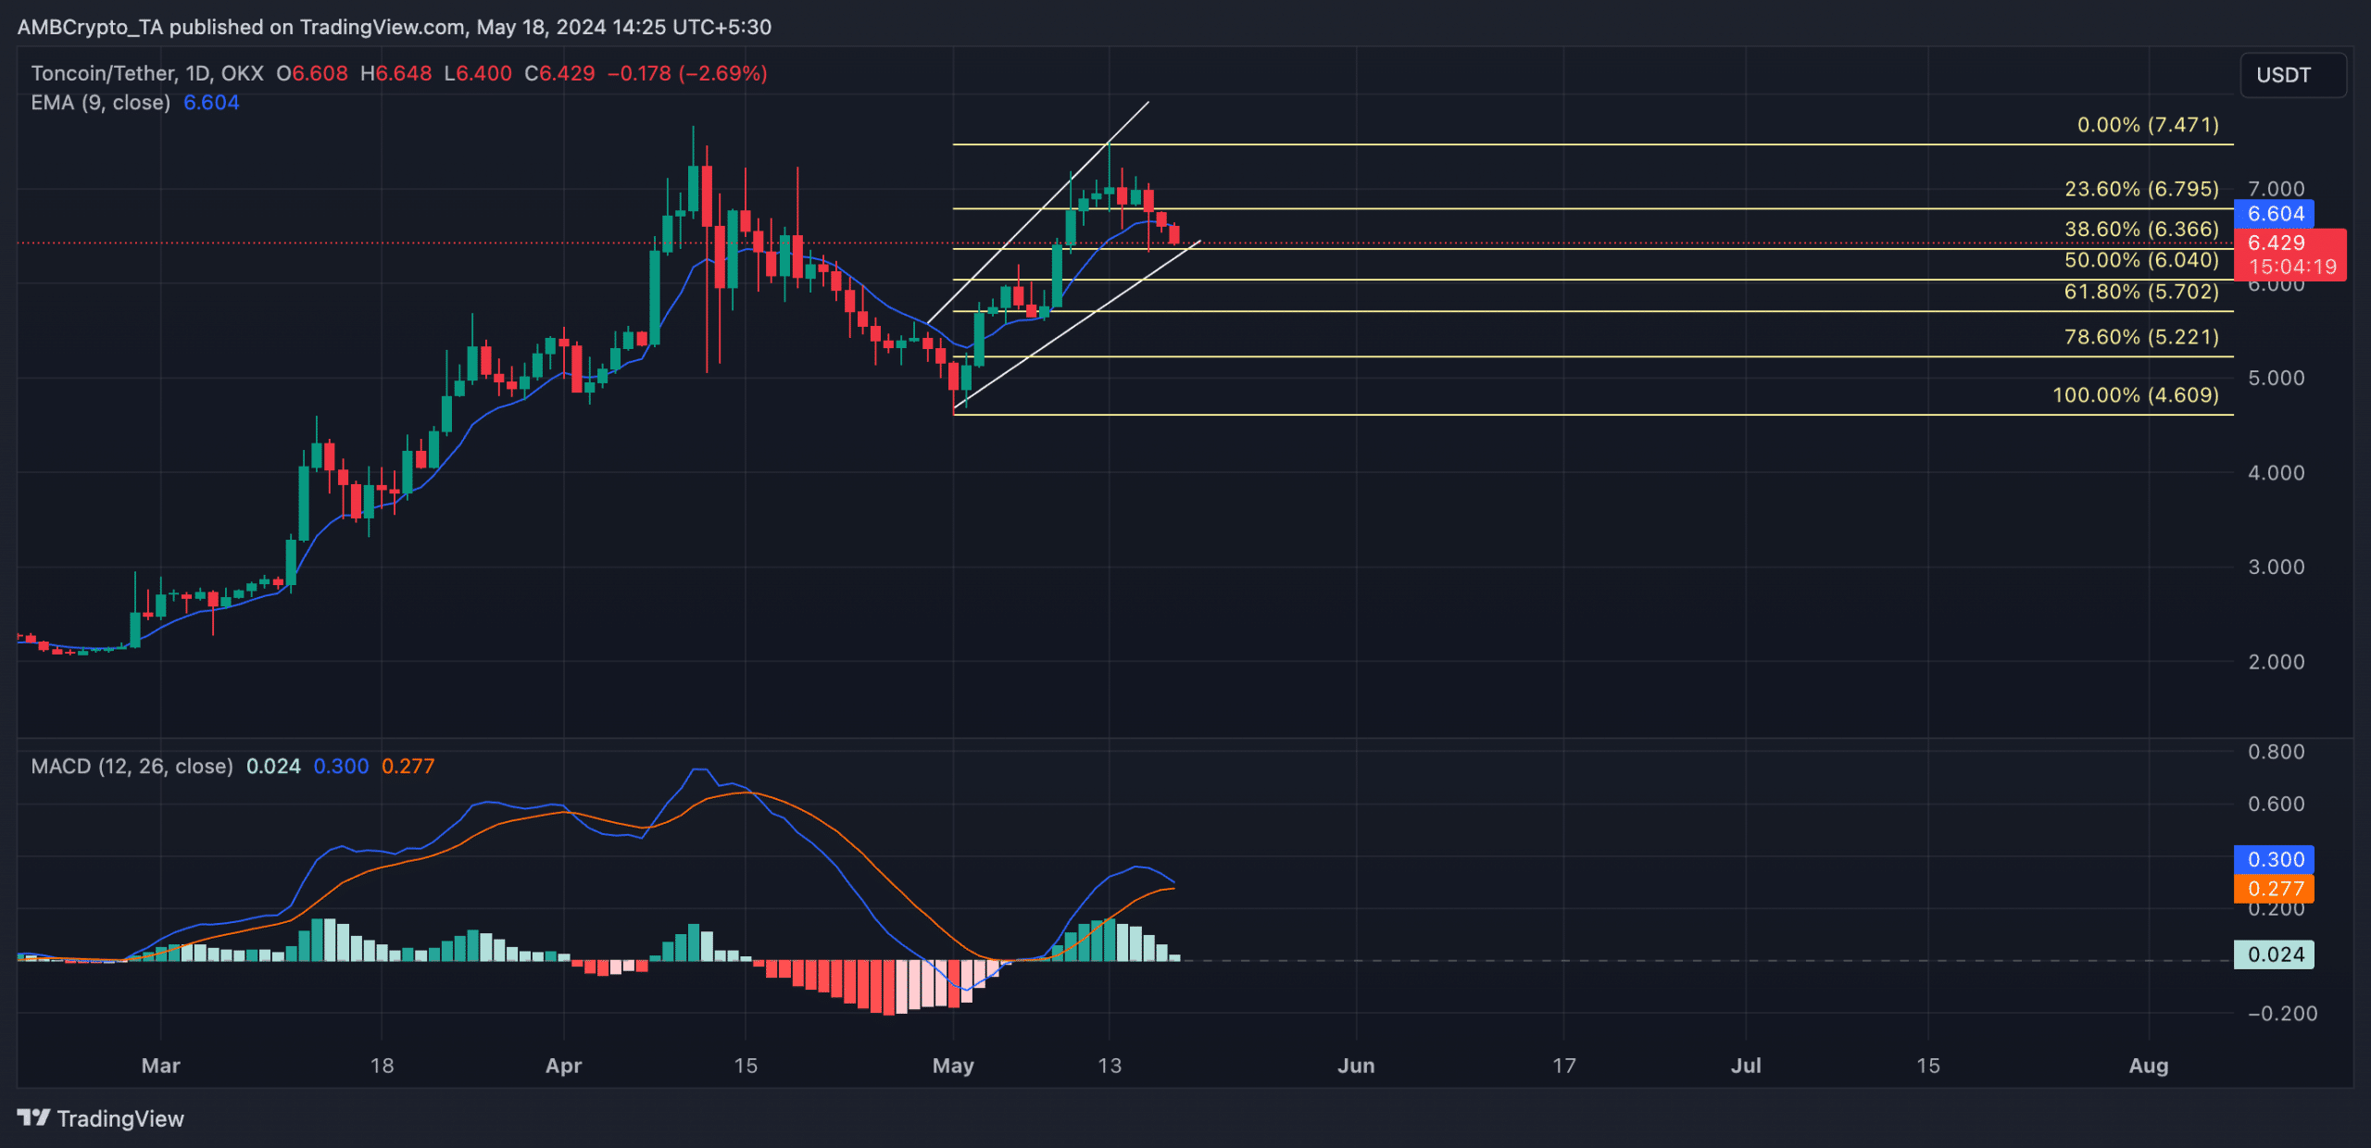The height and width of the screenshot is (1148, 2371).
Task: Click the EMA value 6.604 in legend
Action: pos(211,103)
